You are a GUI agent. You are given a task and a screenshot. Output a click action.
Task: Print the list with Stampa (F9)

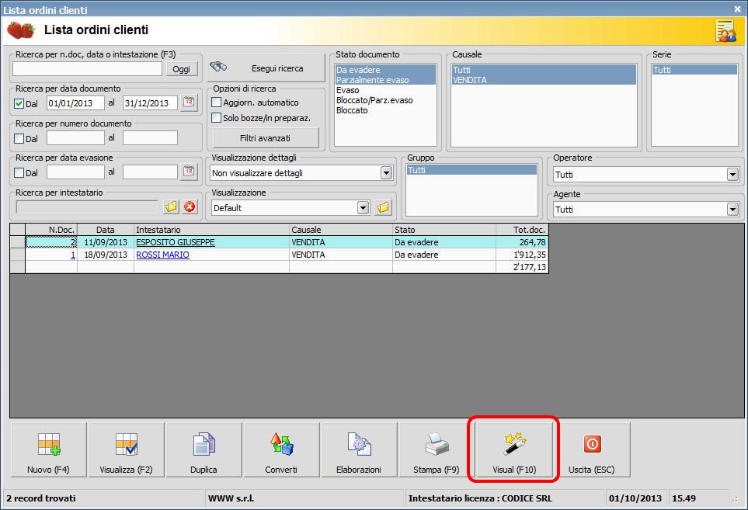click(437, 449)
